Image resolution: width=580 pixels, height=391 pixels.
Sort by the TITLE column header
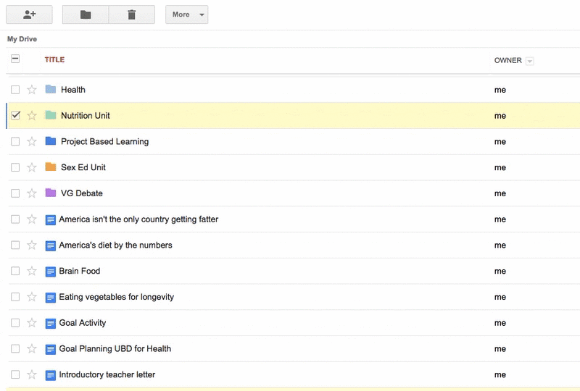tap(55, 59)
